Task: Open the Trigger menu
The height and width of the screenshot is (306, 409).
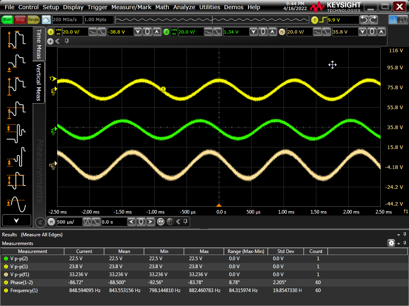Action: tap(97, 7)
